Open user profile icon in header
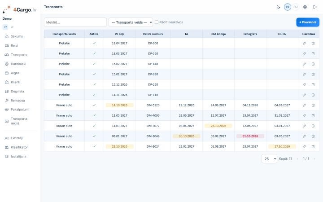 tap(305, 7)
